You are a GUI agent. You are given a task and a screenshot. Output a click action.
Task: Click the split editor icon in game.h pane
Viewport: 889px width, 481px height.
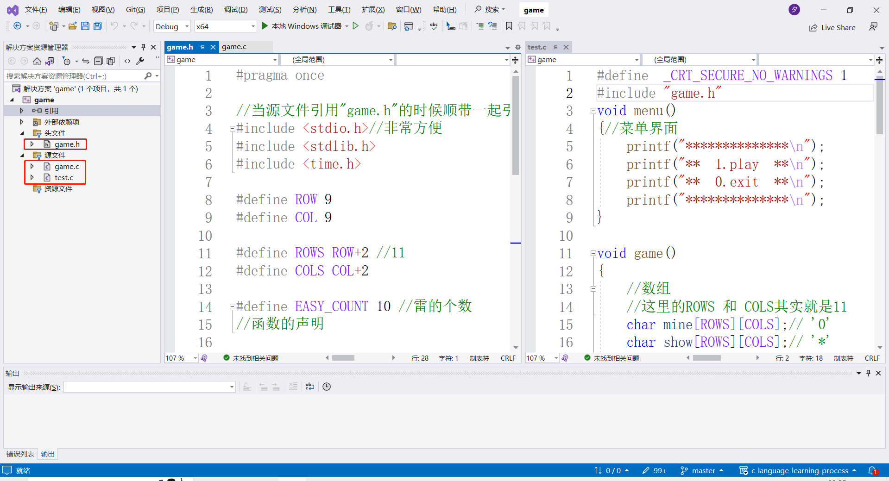coord(515,60)
